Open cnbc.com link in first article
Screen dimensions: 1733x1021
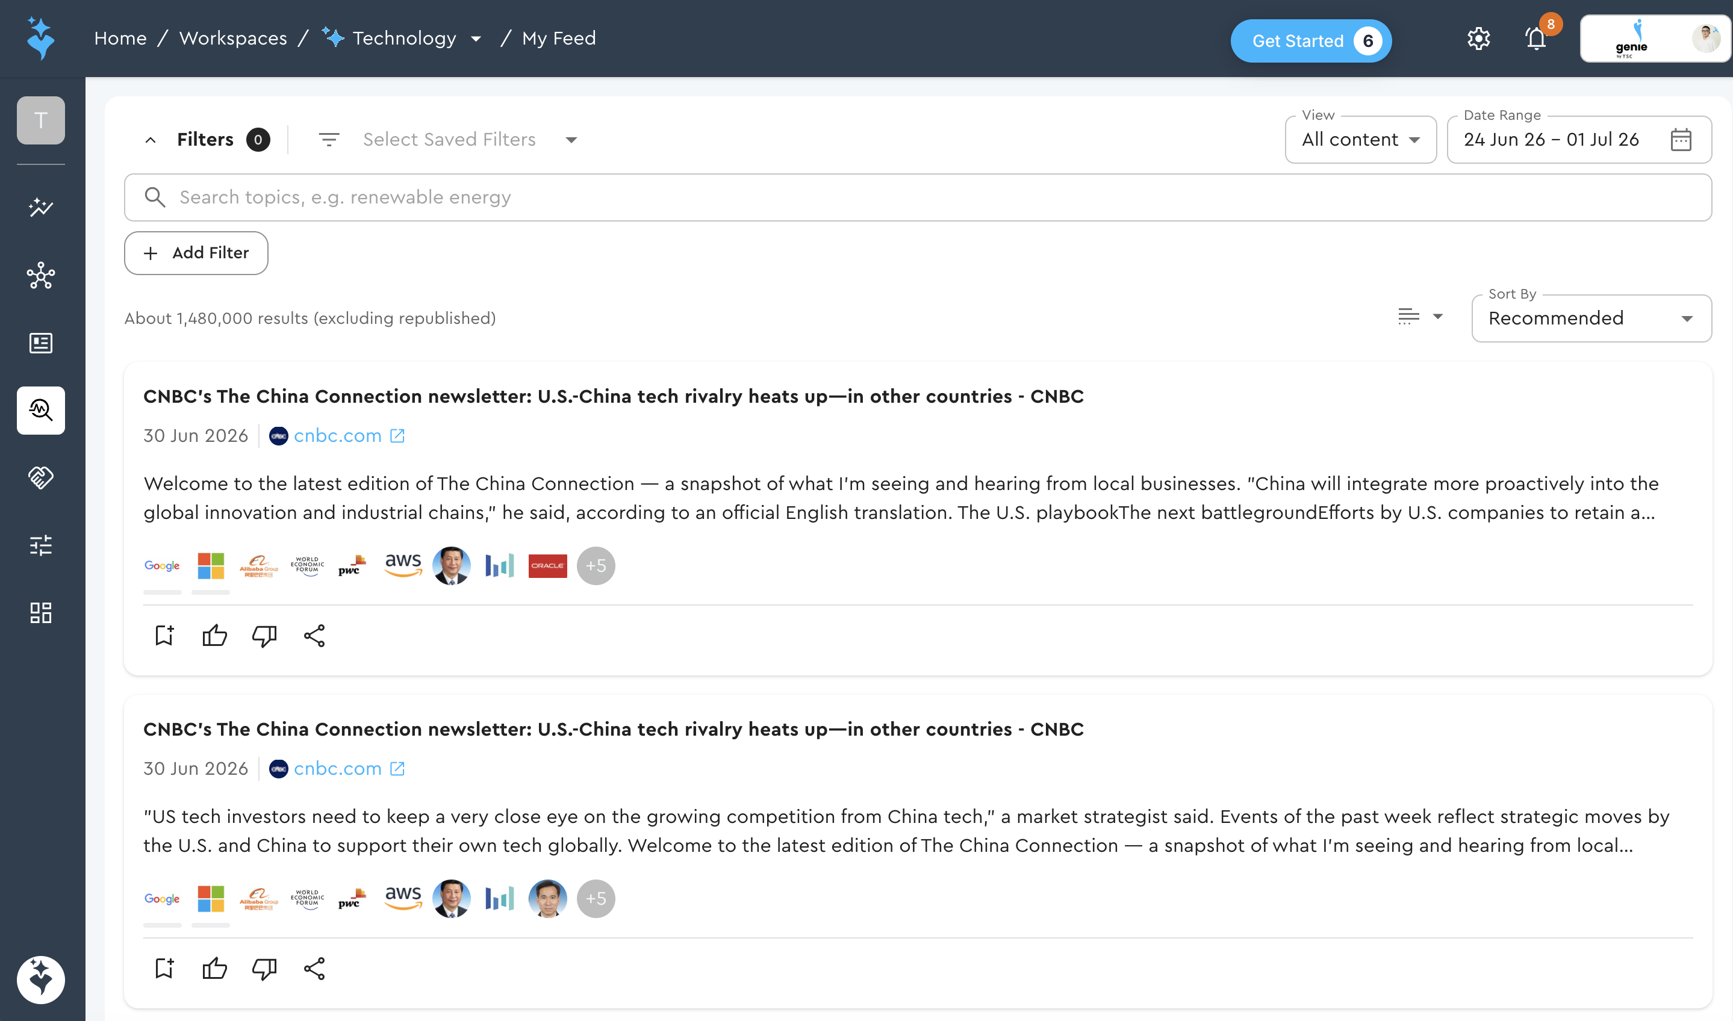tap(337, 435)
